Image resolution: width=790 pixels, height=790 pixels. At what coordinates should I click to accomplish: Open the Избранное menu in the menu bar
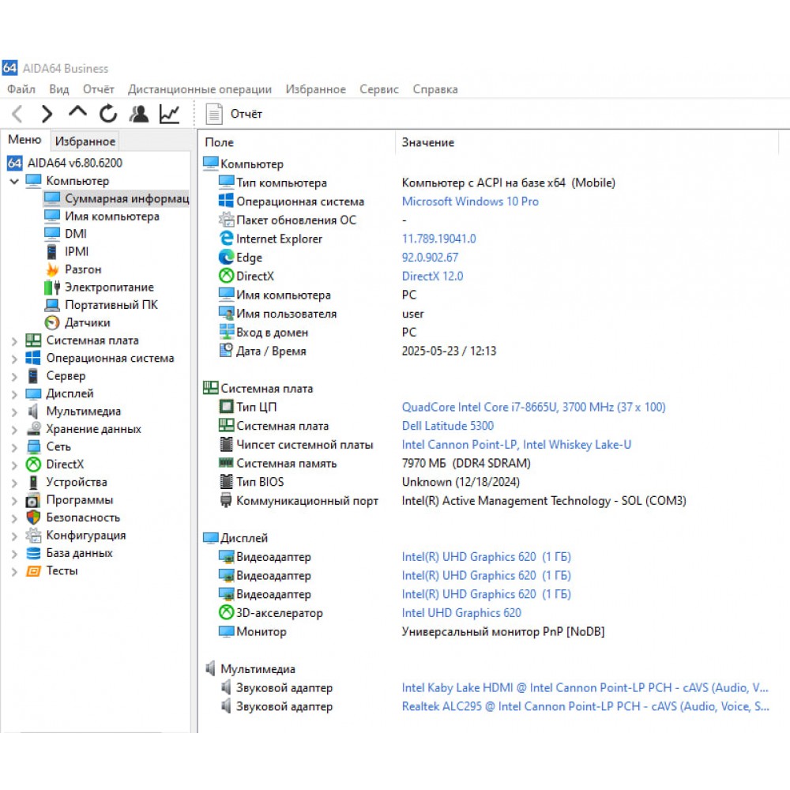(x=315, y=89)
